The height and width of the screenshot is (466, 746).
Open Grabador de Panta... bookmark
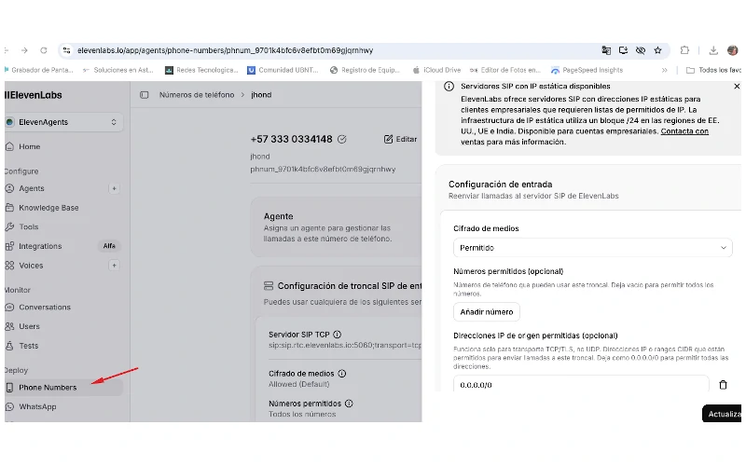click(38, 71)
